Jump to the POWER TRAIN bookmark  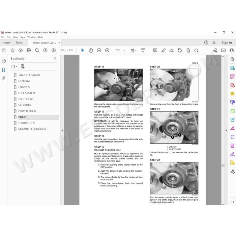point(27,111)
